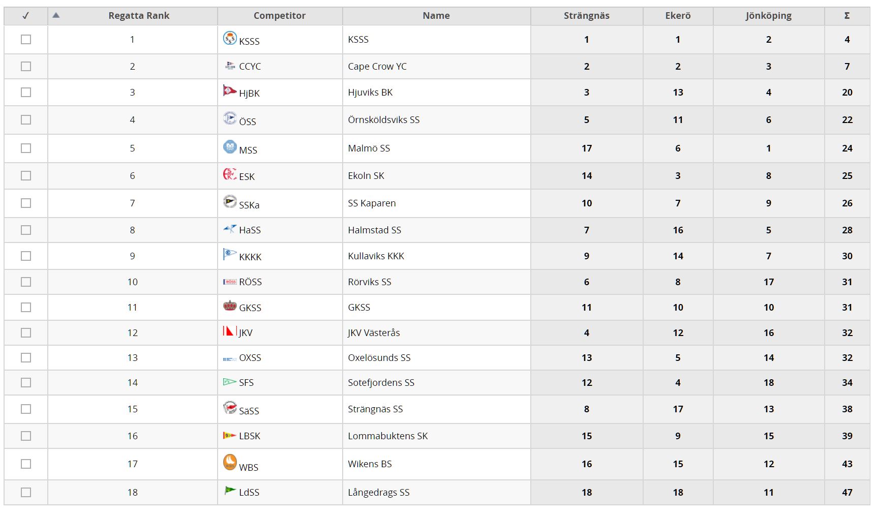877x516 pixels.
Task: Click the ascending sort arrow beside Regatta Rank
Action: [56, 15]
